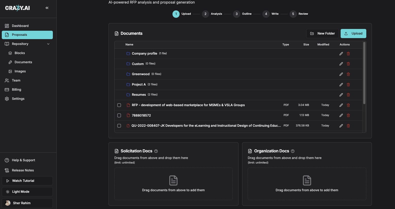Viewport: 395px width, 209px height.
Task: Check the checkbox for the RFP marketplace PDF
Action: coord(119,105)
